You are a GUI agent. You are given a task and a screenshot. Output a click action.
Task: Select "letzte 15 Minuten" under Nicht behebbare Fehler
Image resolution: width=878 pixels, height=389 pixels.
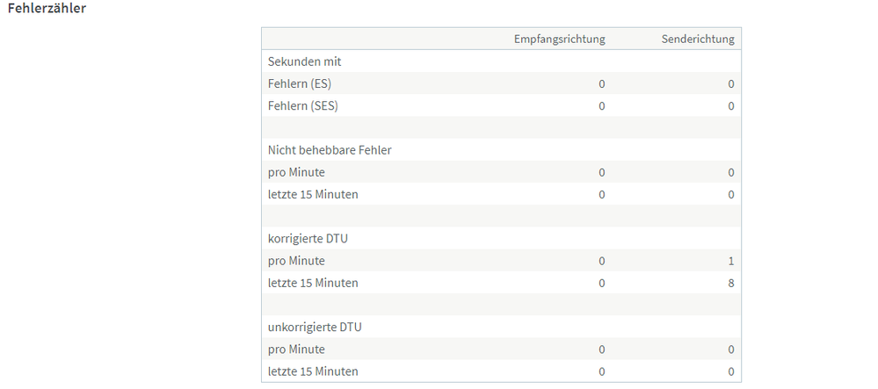pyautogui.click(x=313, y=194)
